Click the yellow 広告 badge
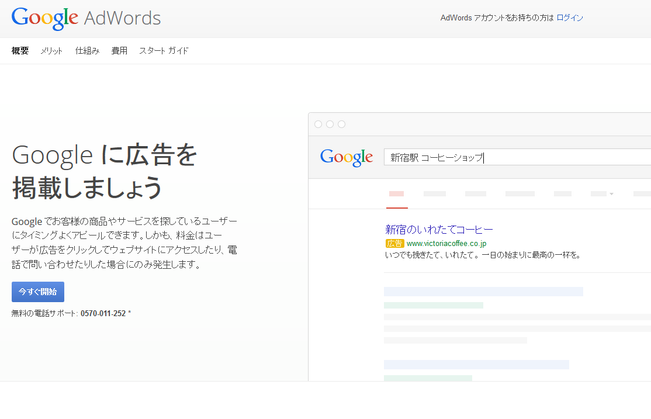The width and height of the screenshot is (651, 419). coord(394,243)
